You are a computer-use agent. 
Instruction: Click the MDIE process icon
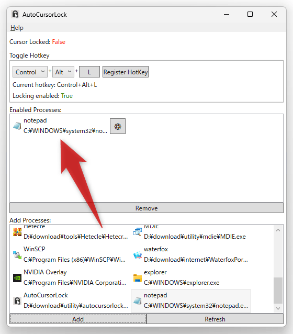tap(138, 232)
